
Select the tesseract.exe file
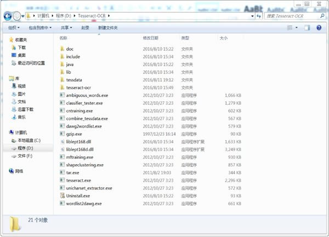(x=78, y=180)
